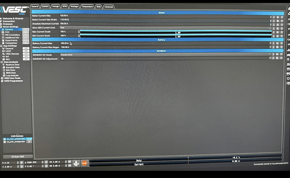Adjust the Max Current Scale slider bar
Image resolution: width=290 pixels, height=178 pixels.
(176, 32)
